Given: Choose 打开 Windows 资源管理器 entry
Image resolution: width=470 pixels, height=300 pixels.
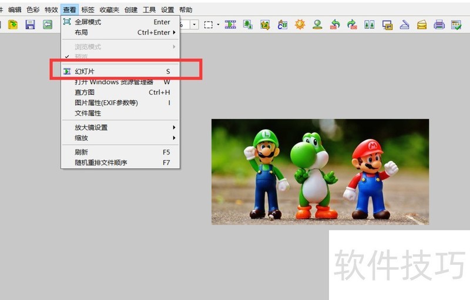Looking at the screenshot, I should [120, 82].
